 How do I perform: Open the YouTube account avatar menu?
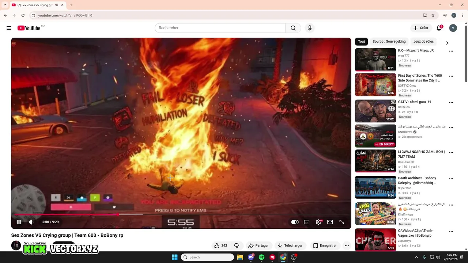(453, 28)
